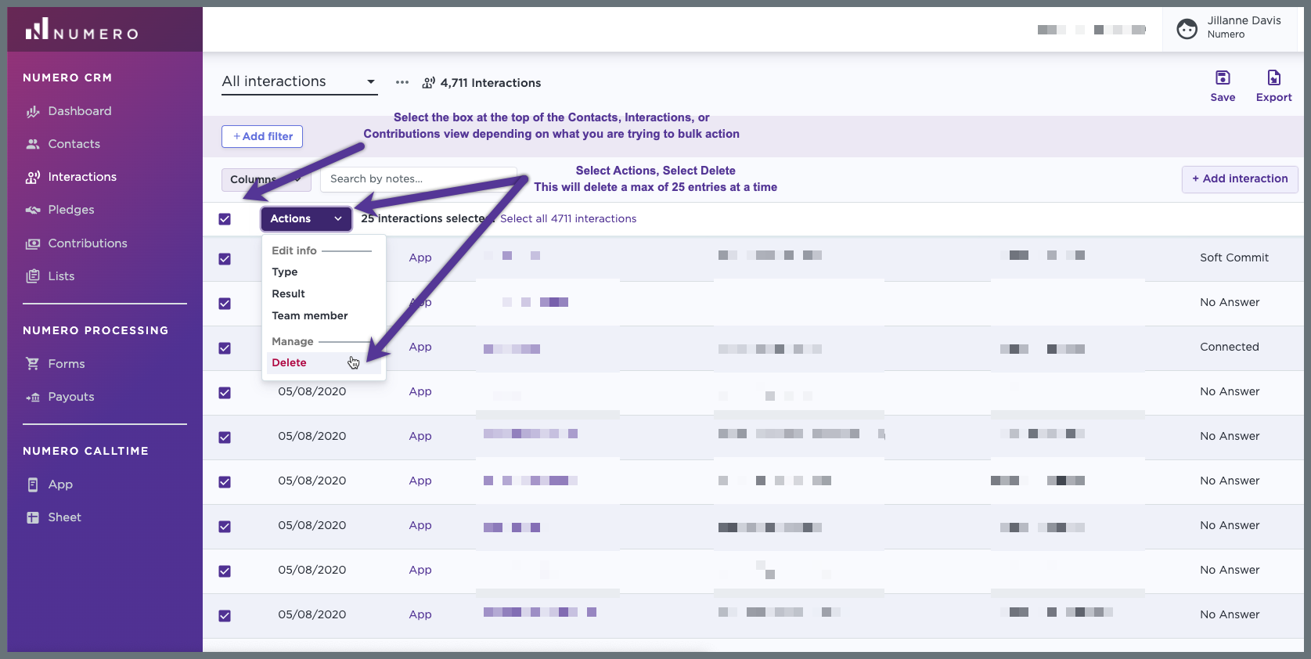This screenshot has width=1311, height=659.
Task: Open the All interactions view dropdown
Action: (x=299, y=81)
